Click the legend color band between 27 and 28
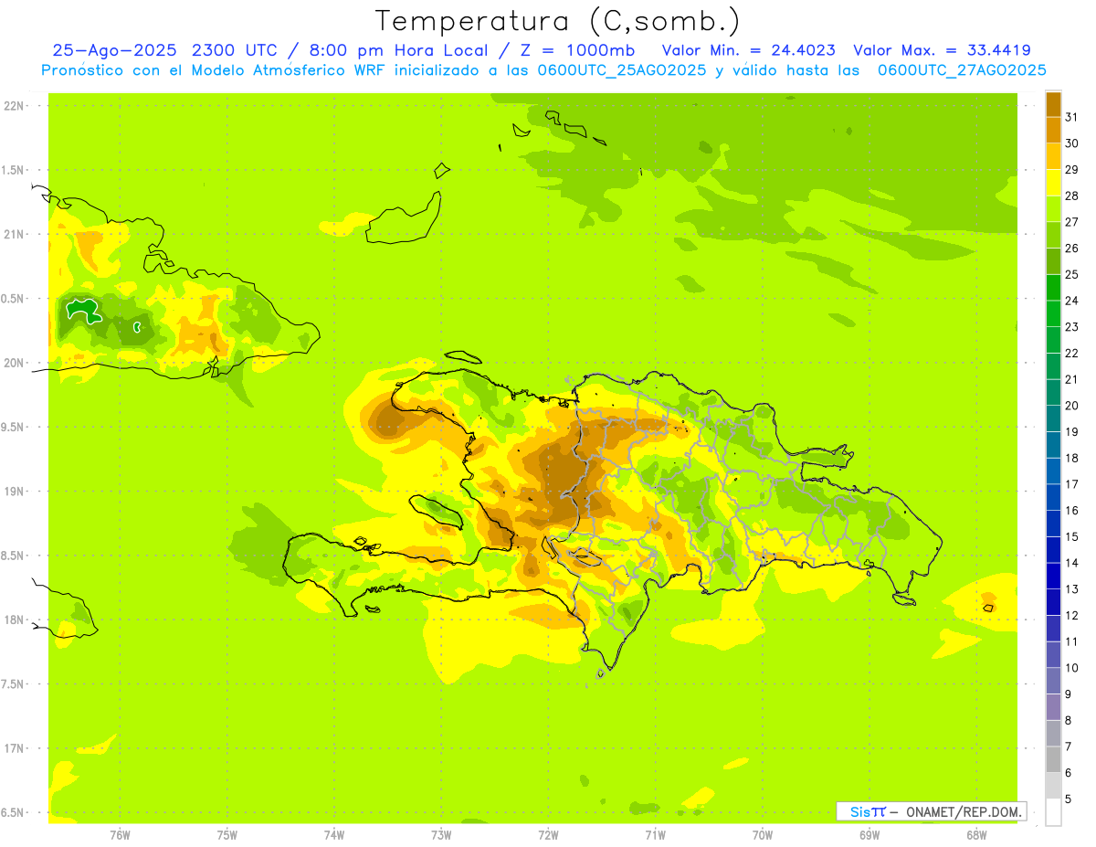1096x847 pixels. coord(1053,208)
